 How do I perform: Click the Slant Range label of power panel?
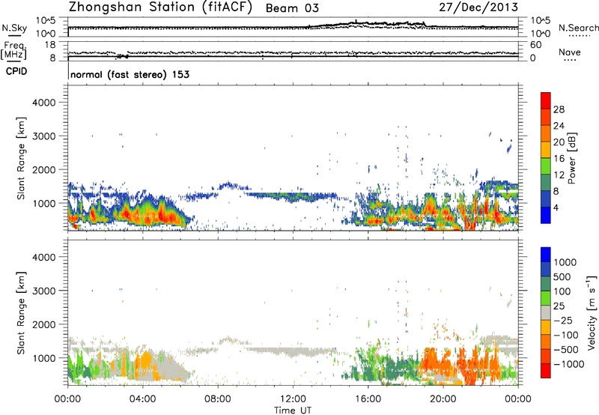click(21, 158)
